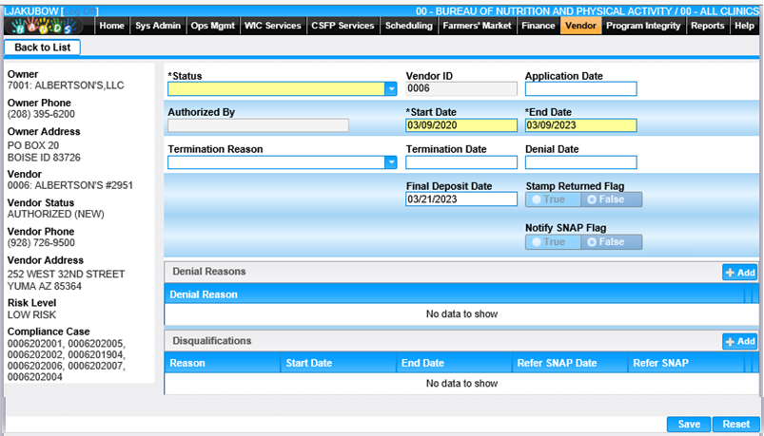Screen dimensions: 764x436
Task: Sort Disqualifications by Start Date column
Action: click(x=339, y=363)
